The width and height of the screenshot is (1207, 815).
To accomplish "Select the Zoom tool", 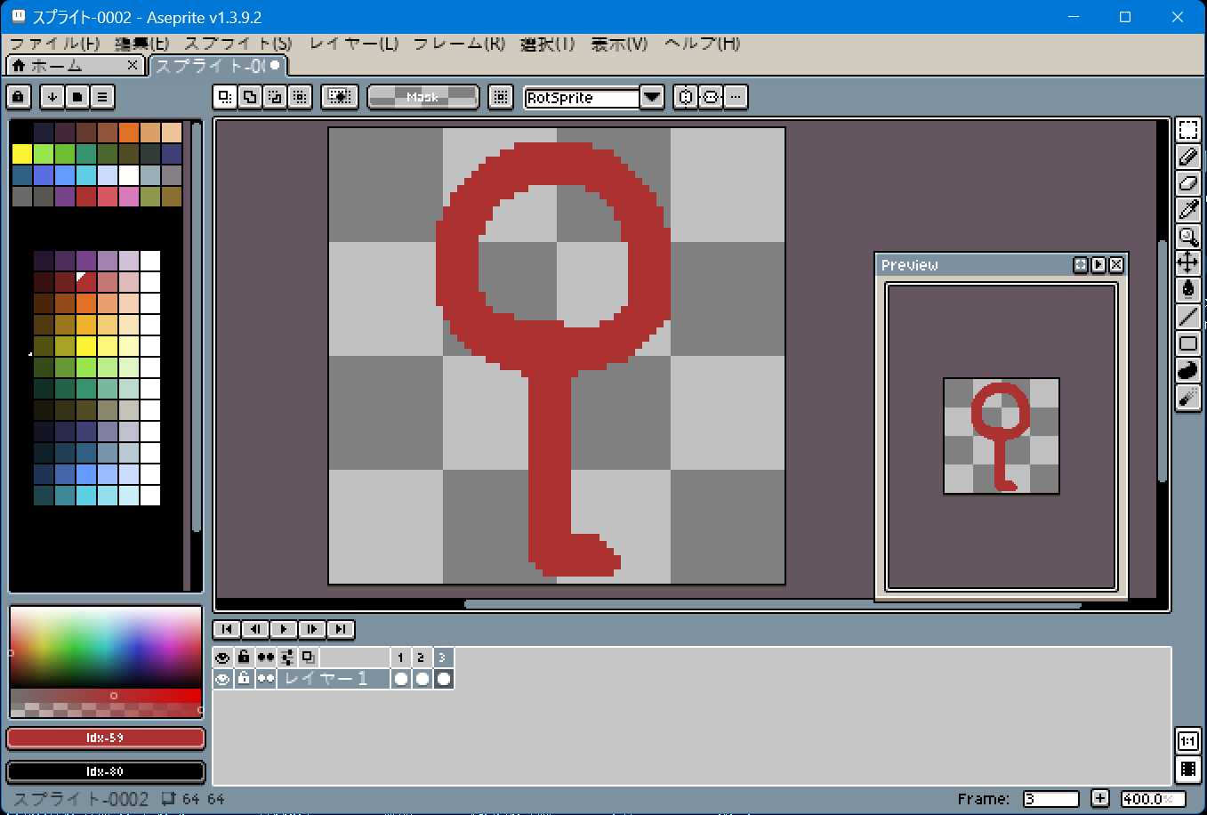I will 1188,237.
